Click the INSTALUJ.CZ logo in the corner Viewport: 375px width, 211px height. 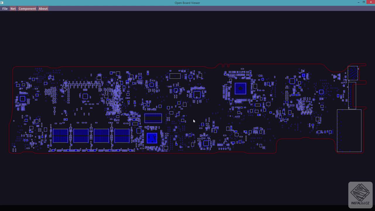360,195
